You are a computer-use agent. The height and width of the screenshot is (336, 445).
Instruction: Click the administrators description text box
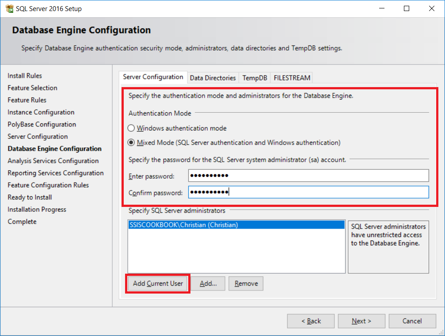(x=388, y=247)
